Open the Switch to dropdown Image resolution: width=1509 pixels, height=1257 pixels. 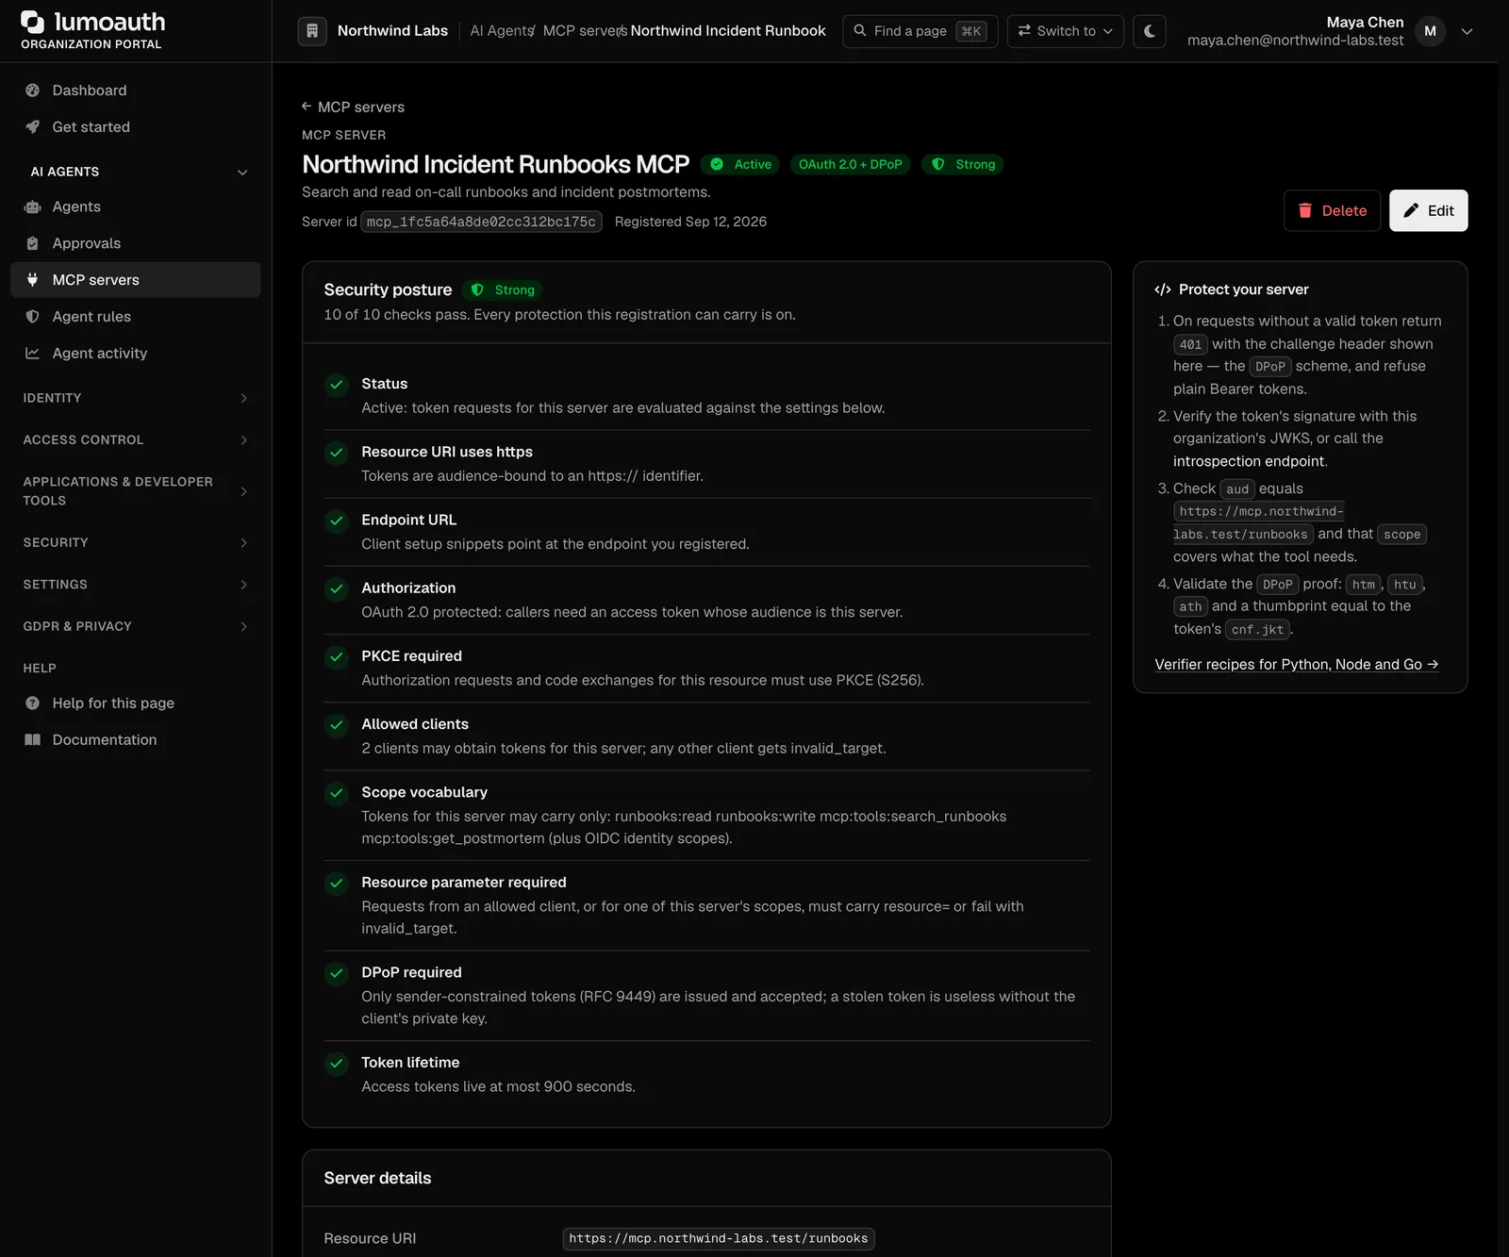(x=1065, y=31)
